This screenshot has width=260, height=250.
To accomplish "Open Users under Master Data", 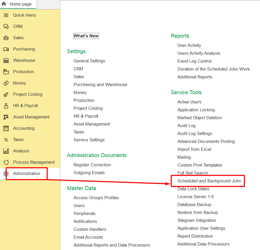I will (x=79, y=206).
